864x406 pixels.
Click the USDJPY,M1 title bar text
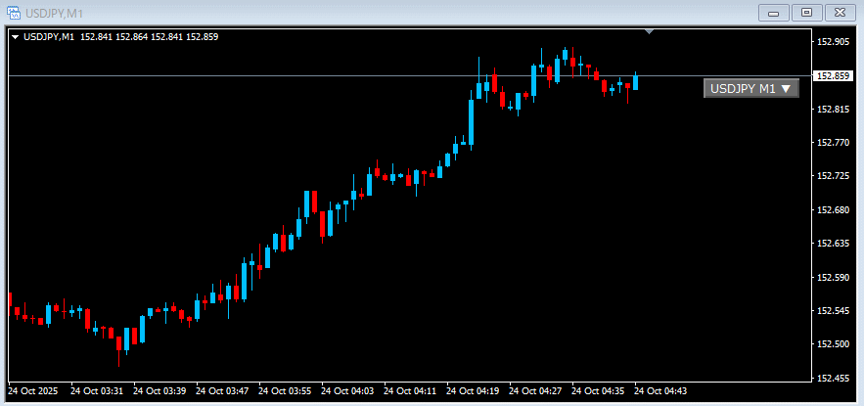(54, 12)
